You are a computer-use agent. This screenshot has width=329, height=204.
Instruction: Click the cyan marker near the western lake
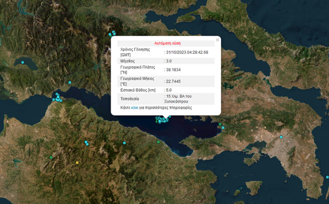coord(23,63)
